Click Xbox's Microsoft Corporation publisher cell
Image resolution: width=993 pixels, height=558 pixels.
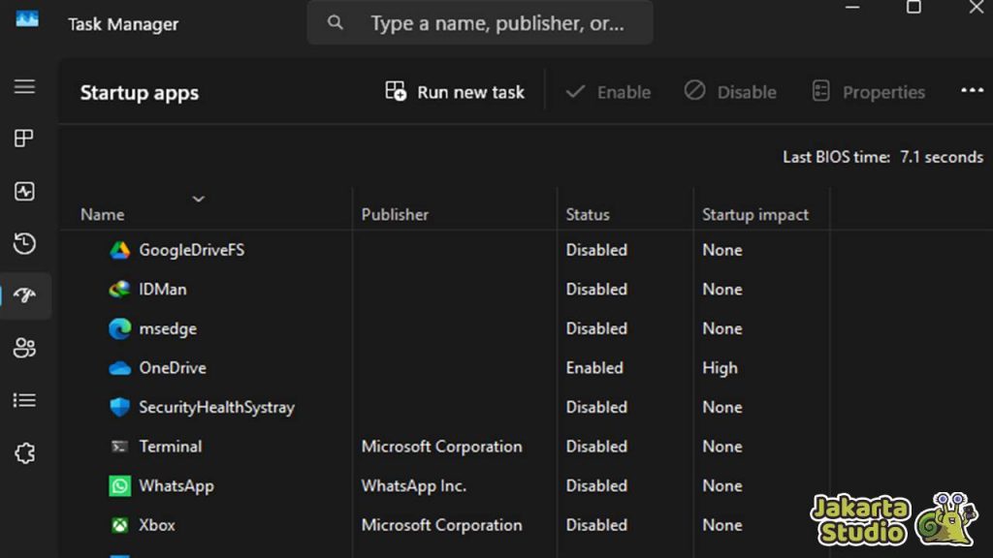[441, 525]
